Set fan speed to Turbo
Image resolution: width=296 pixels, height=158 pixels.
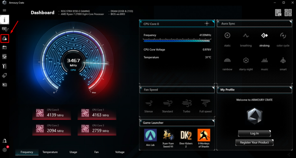[187, 106]
